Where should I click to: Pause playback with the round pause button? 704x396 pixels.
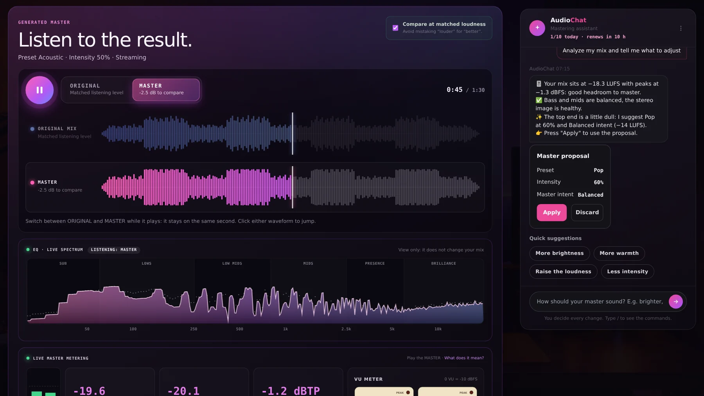tap(40, 90)
